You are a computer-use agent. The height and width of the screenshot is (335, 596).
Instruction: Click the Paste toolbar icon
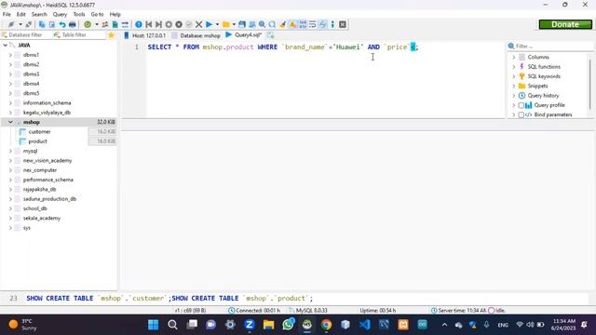52,25
